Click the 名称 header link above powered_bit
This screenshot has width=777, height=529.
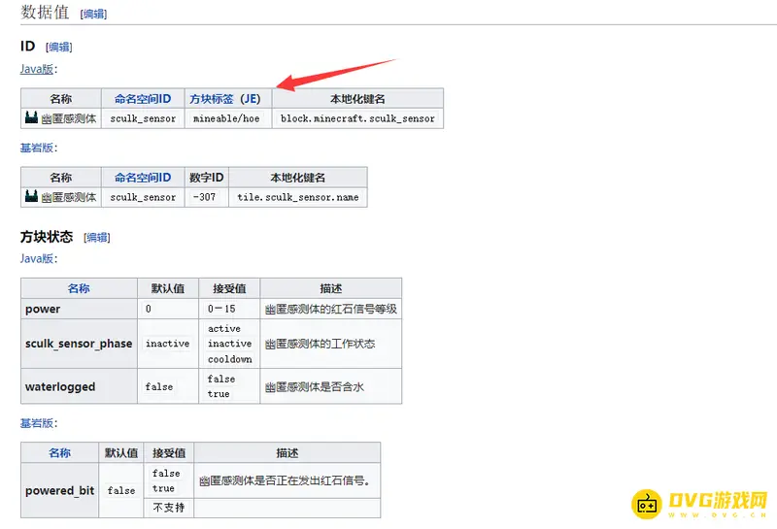(59, 453)
